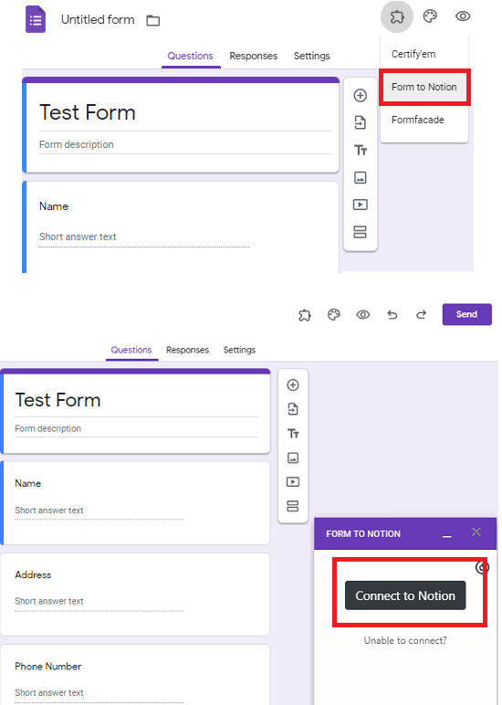Open the Settings tab beside Send
Viewport: 502px width, 705px height.
(239, 350)
